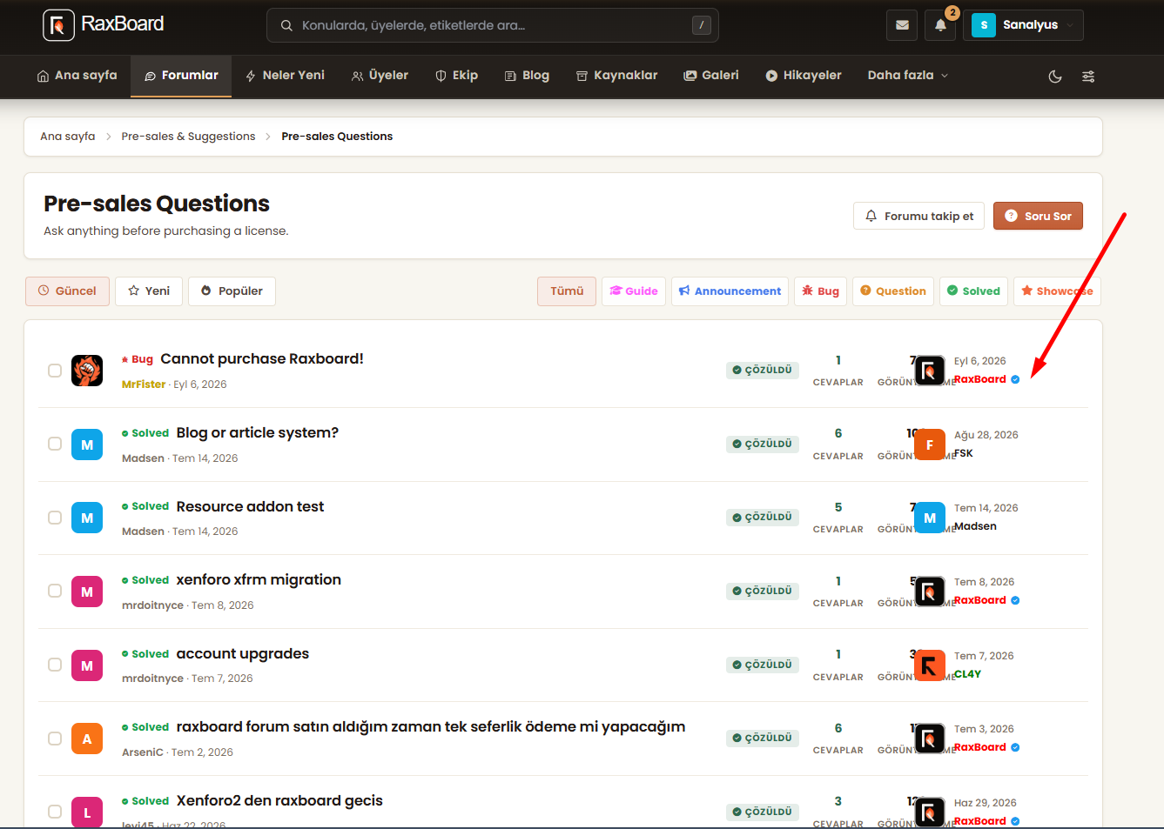Open Pre-sales & Suggestions breadcrumb link

point(188,137)
